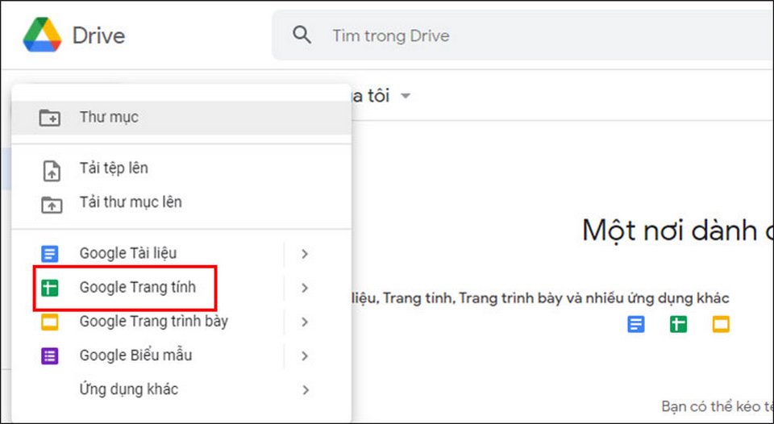
Task: Click the Google Drive logo
Action: tap(42, 35)
